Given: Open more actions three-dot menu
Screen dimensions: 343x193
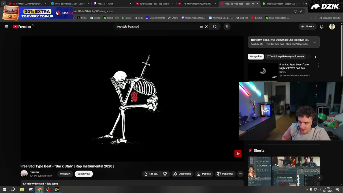Looking at the screenshot, I should coord(240,174).
